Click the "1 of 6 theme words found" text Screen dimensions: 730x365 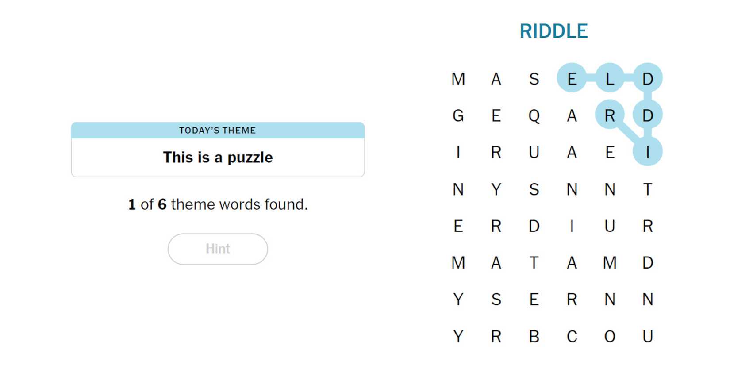point(218,204)
